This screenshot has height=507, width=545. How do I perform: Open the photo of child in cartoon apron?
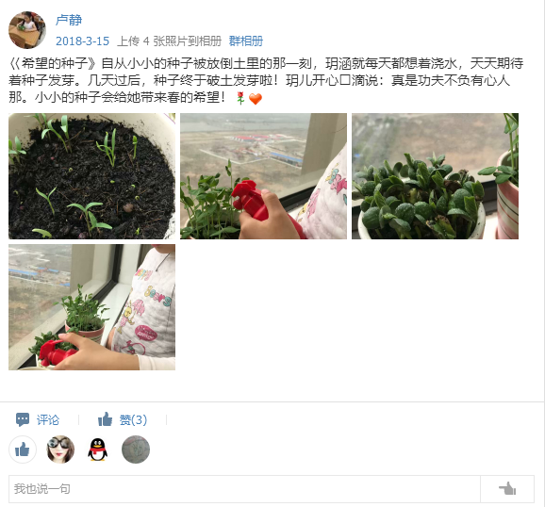91,307
